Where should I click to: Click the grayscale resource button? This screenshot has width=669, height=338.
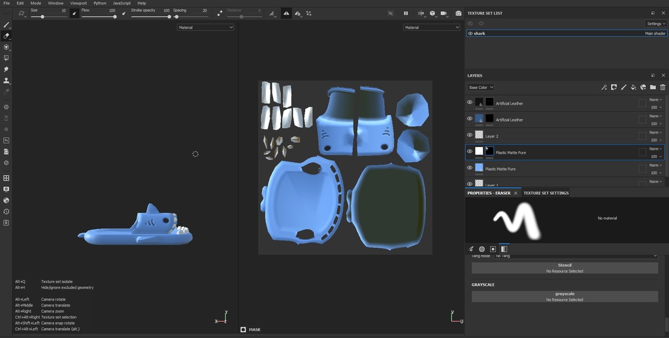[564, 297]
